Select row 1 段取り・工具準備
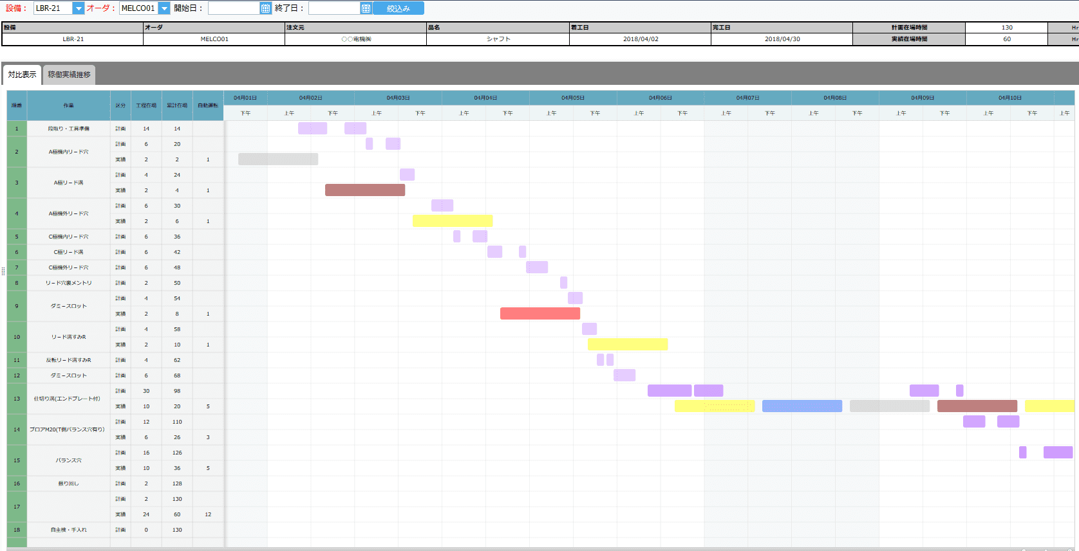1079x551 pixels. 68,129
